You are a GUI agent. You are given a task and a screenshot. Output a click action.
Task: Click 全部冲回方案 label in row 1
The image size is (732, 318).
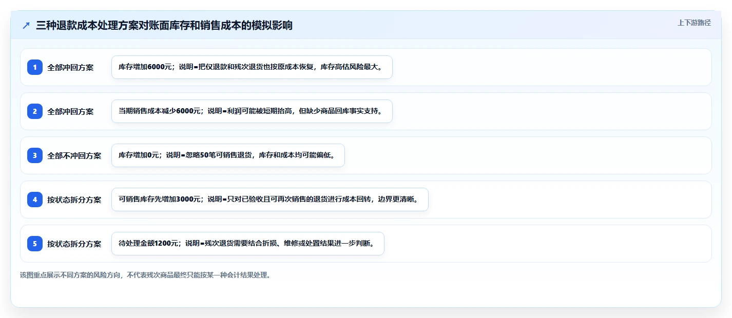[70, 67]
